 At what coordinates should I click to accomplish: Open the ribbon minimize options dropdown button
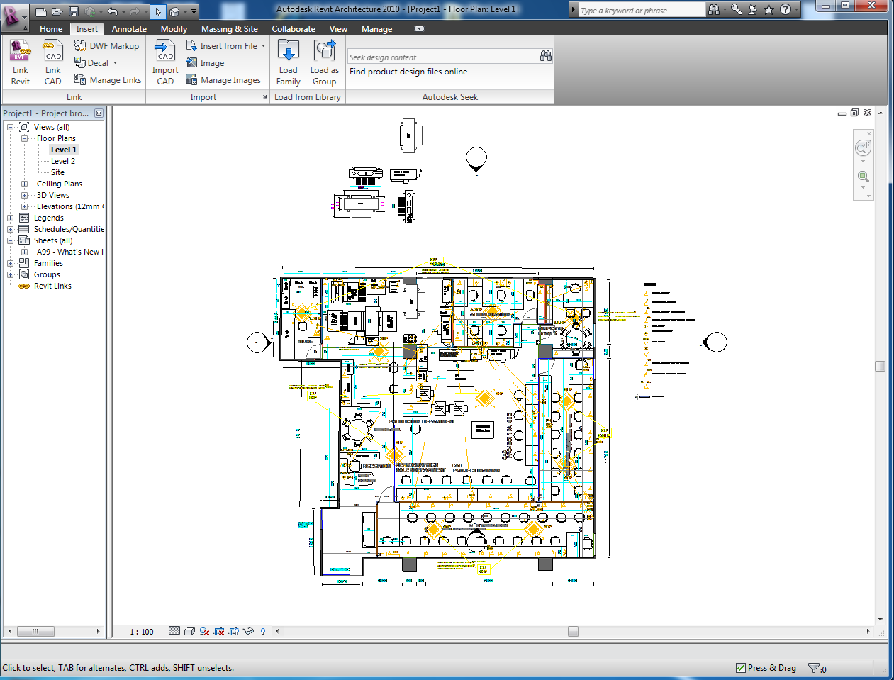pyautogui.click(x=419, y=29)
